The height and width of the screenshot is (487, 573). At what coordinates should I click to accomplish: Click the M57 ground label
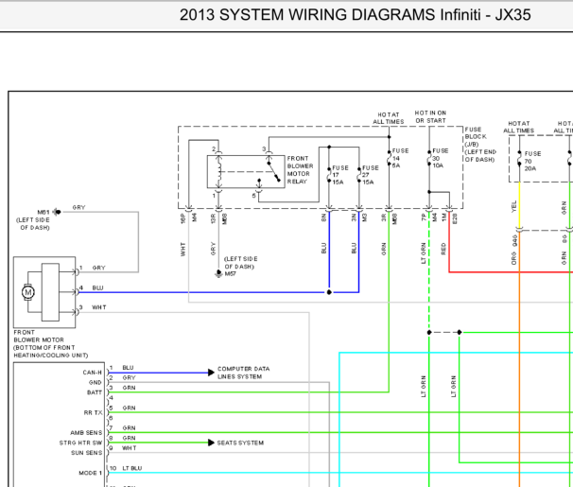click(230, 274)
